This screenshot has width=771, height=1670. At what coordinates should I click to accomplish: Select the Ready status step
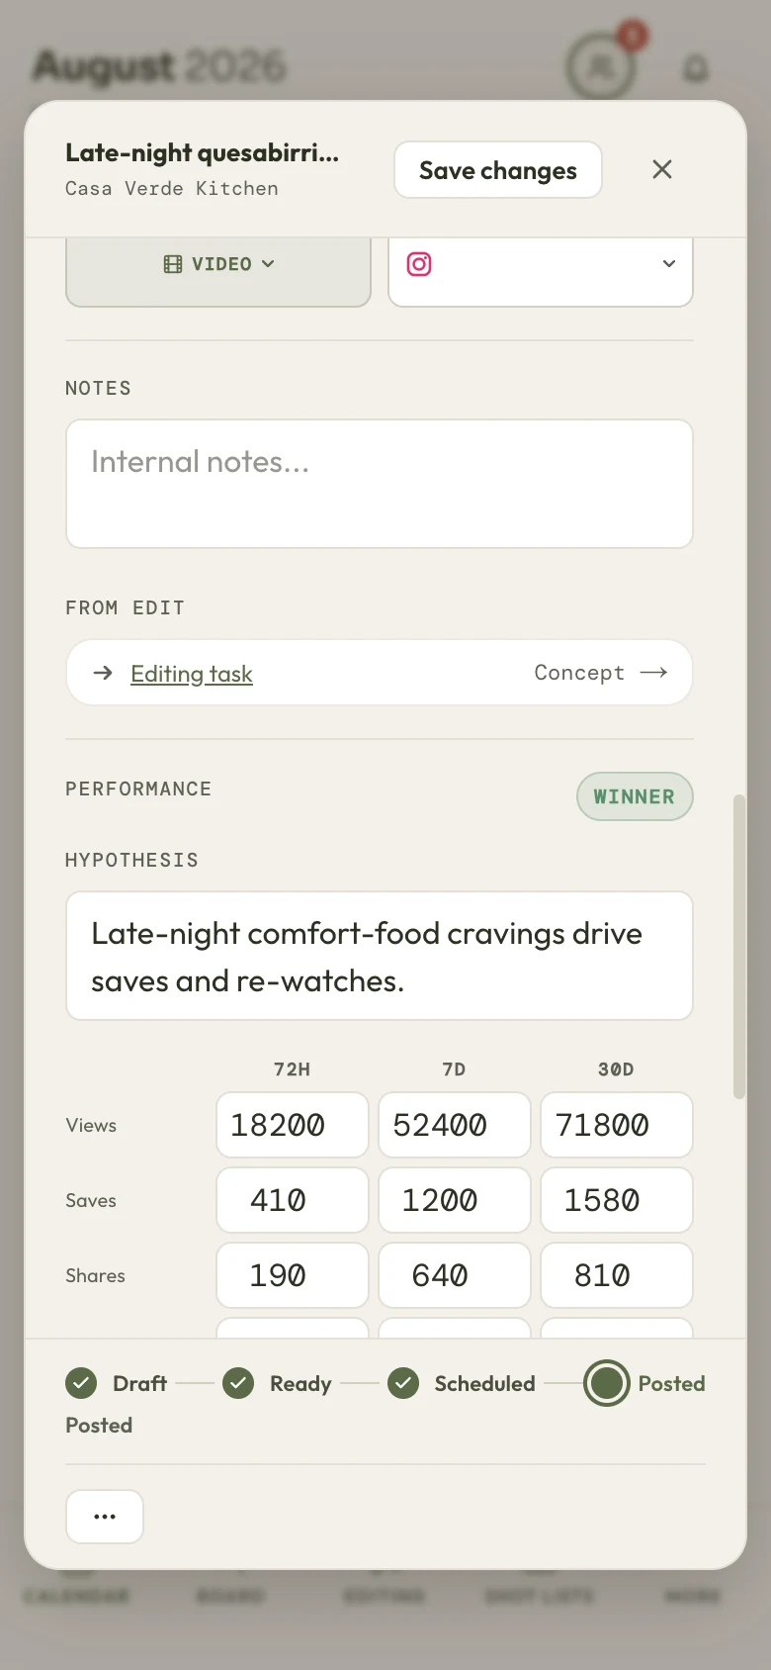(x=277, y=1383)
